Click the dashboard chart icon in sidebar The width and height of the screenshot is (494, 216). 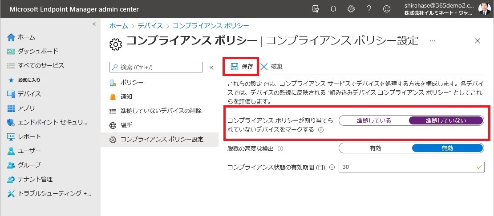click(11, 52)
